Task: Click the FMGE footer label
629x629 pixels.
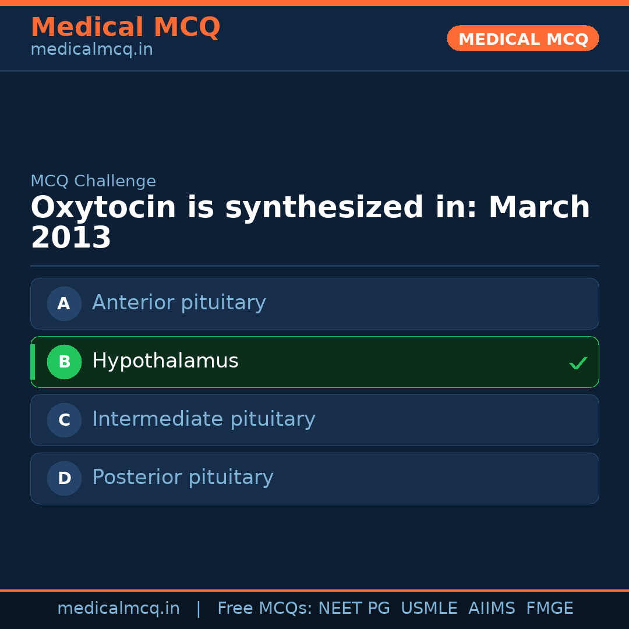Action: [550, 609]
